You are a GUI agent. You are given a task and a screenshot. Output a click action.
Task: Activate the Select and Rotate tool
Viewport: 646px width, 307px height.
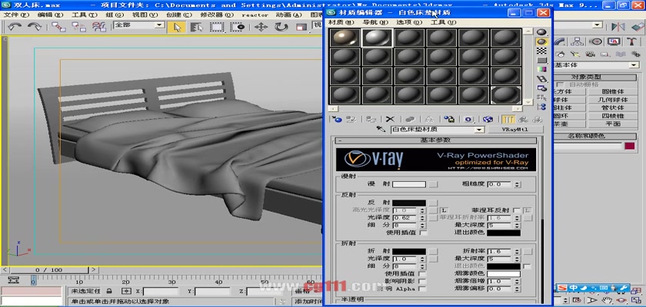pos(281,27)
